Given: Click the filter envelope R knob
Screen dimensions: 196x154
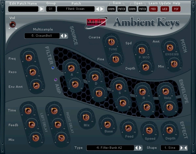Looking at the screenshot, I should (x=142, y=91).
